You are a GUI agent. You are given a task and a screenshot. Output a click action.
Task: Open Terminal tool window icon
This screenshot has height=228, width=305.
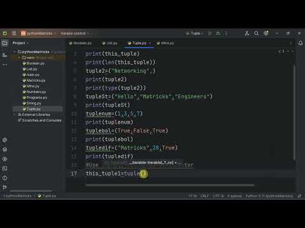pos(4,168)
